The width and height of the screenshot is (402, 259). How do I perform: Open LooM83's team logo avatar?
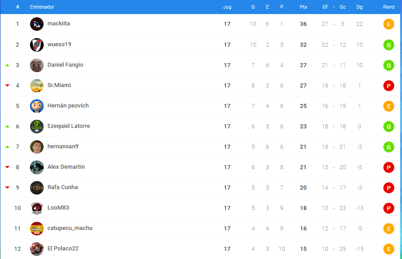coord(37,208)
